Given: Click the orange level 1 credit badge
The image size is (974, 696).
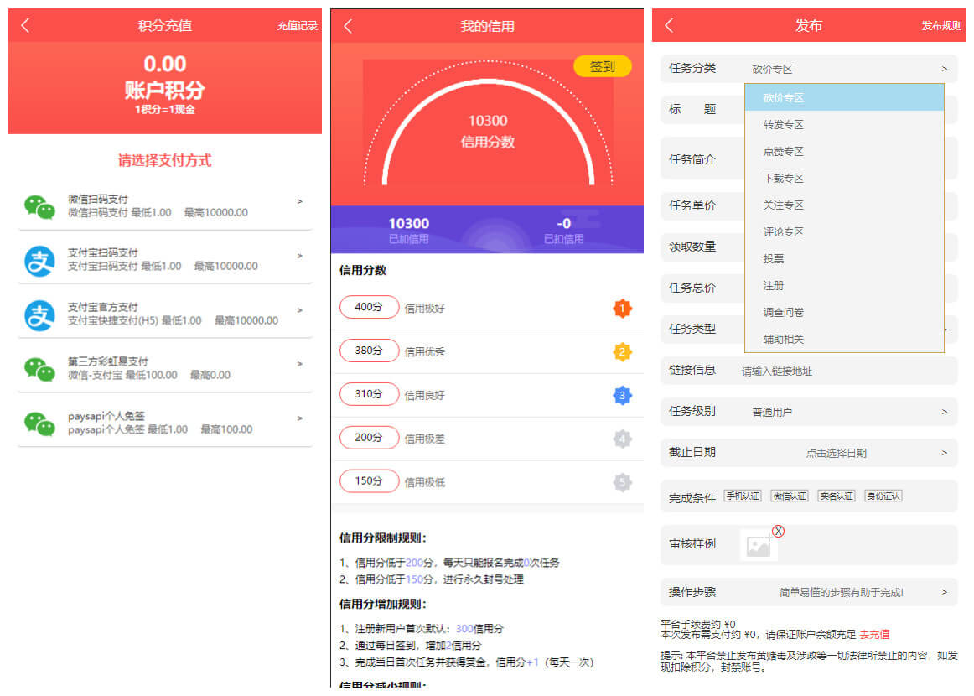Looking at the screenshot, I should tap(622, 309).
